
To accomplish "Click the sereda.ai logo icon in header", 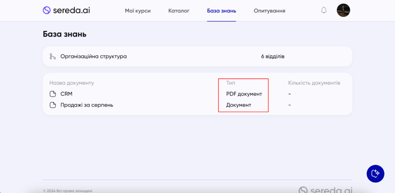I will coord(46,10).
